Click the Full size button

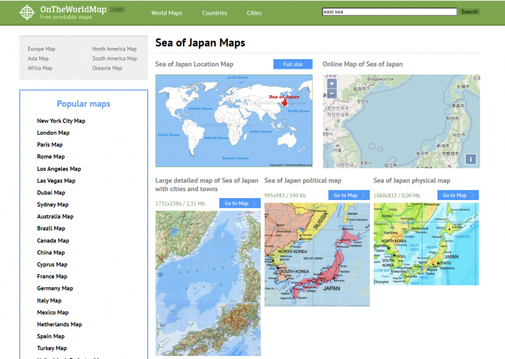(293, 64)
